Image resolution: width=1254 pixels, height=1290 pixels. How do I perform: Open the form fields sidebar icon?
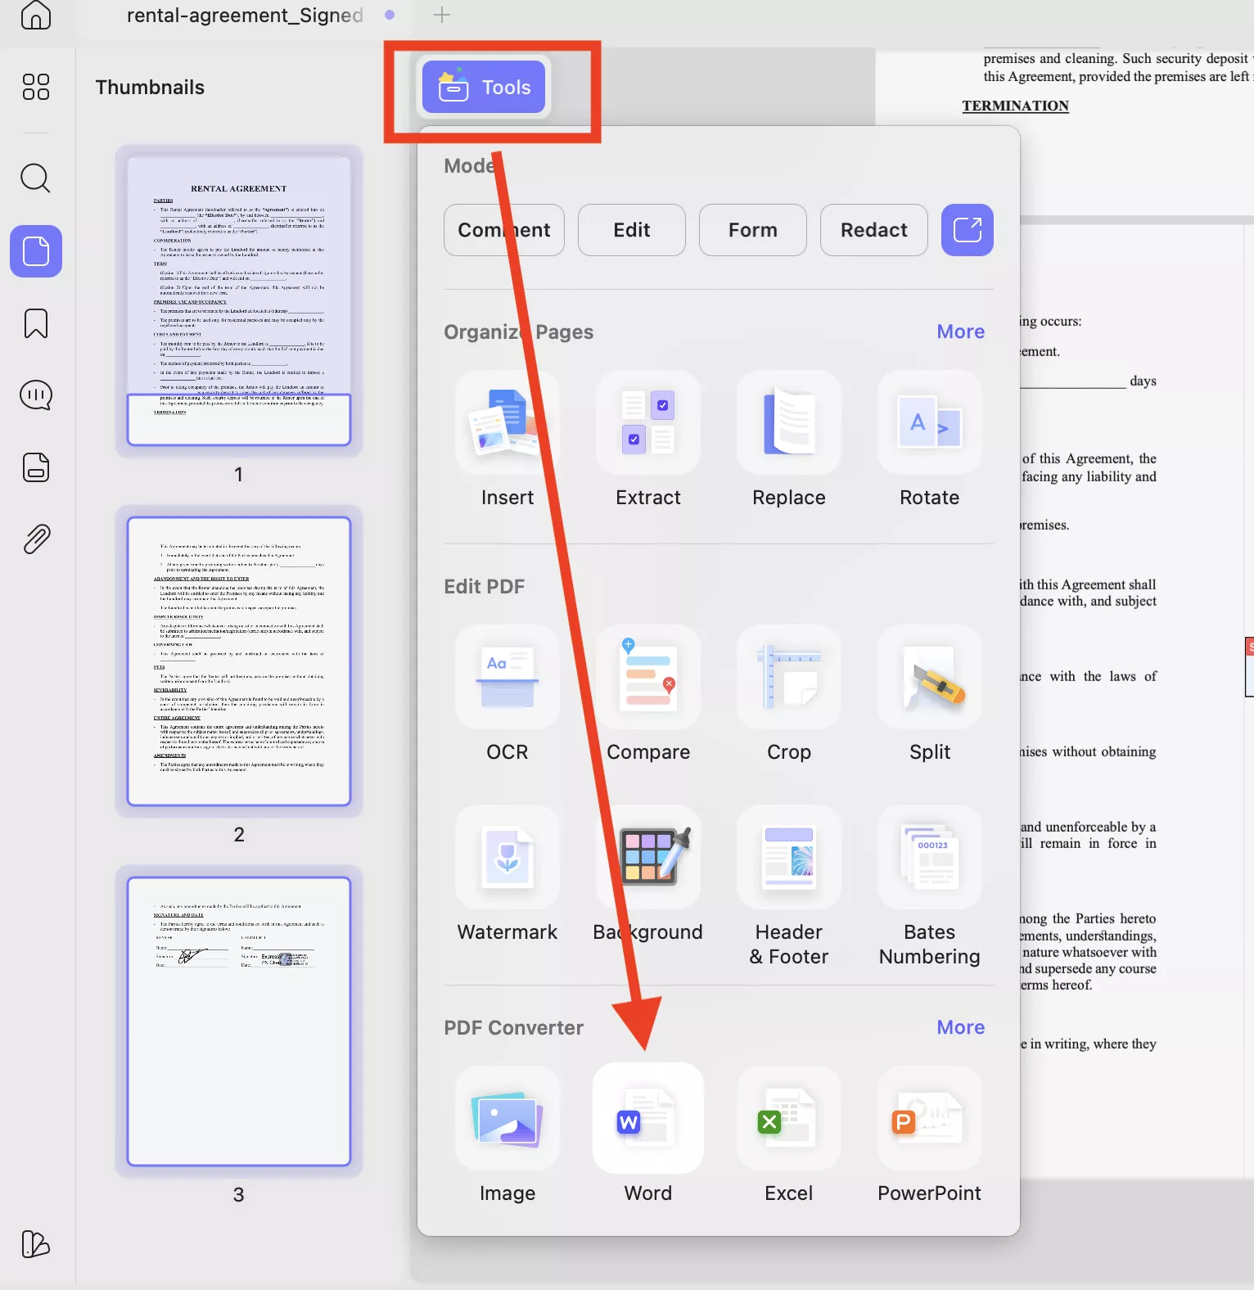(x=36, y=467)
